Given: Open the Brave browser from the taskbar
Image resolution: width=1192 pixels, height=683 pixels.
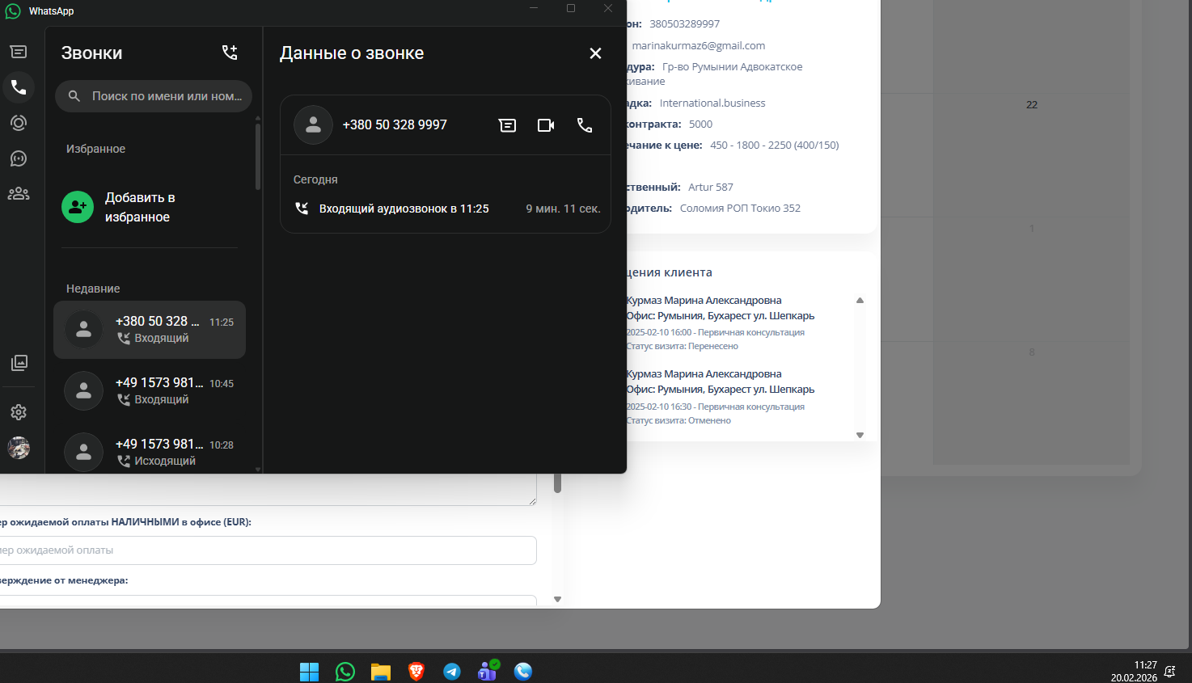Looking at the screenshot, I should pyautogui.click(x=416, y=672).
